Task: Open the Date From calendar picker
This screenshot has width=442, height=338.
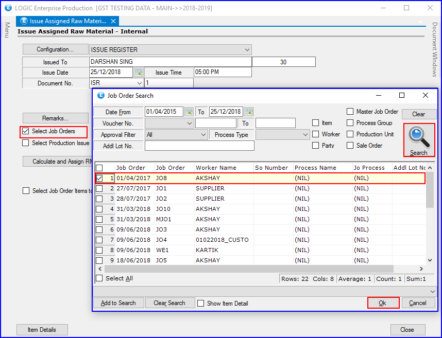Action: click(189, 112)
